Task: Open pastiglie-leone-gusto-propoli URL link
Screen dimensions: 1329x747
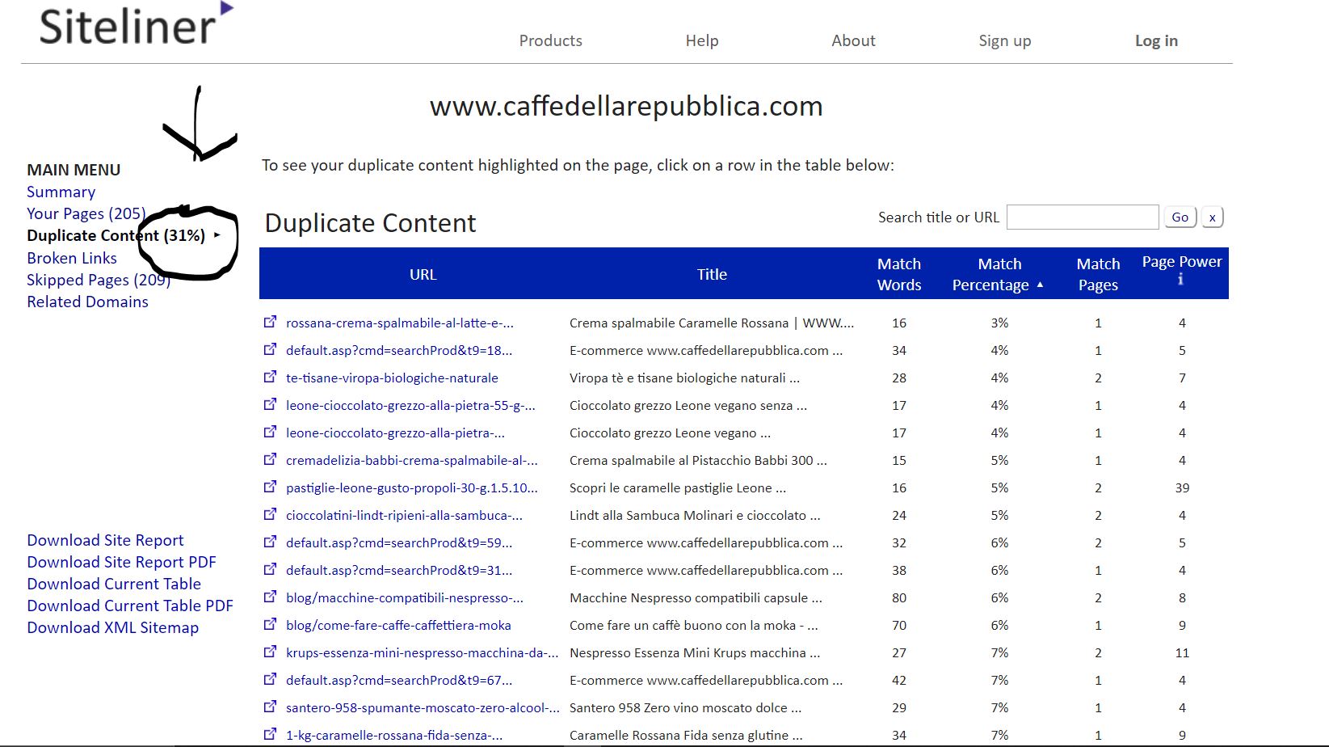Action: (x=411, y=487)
